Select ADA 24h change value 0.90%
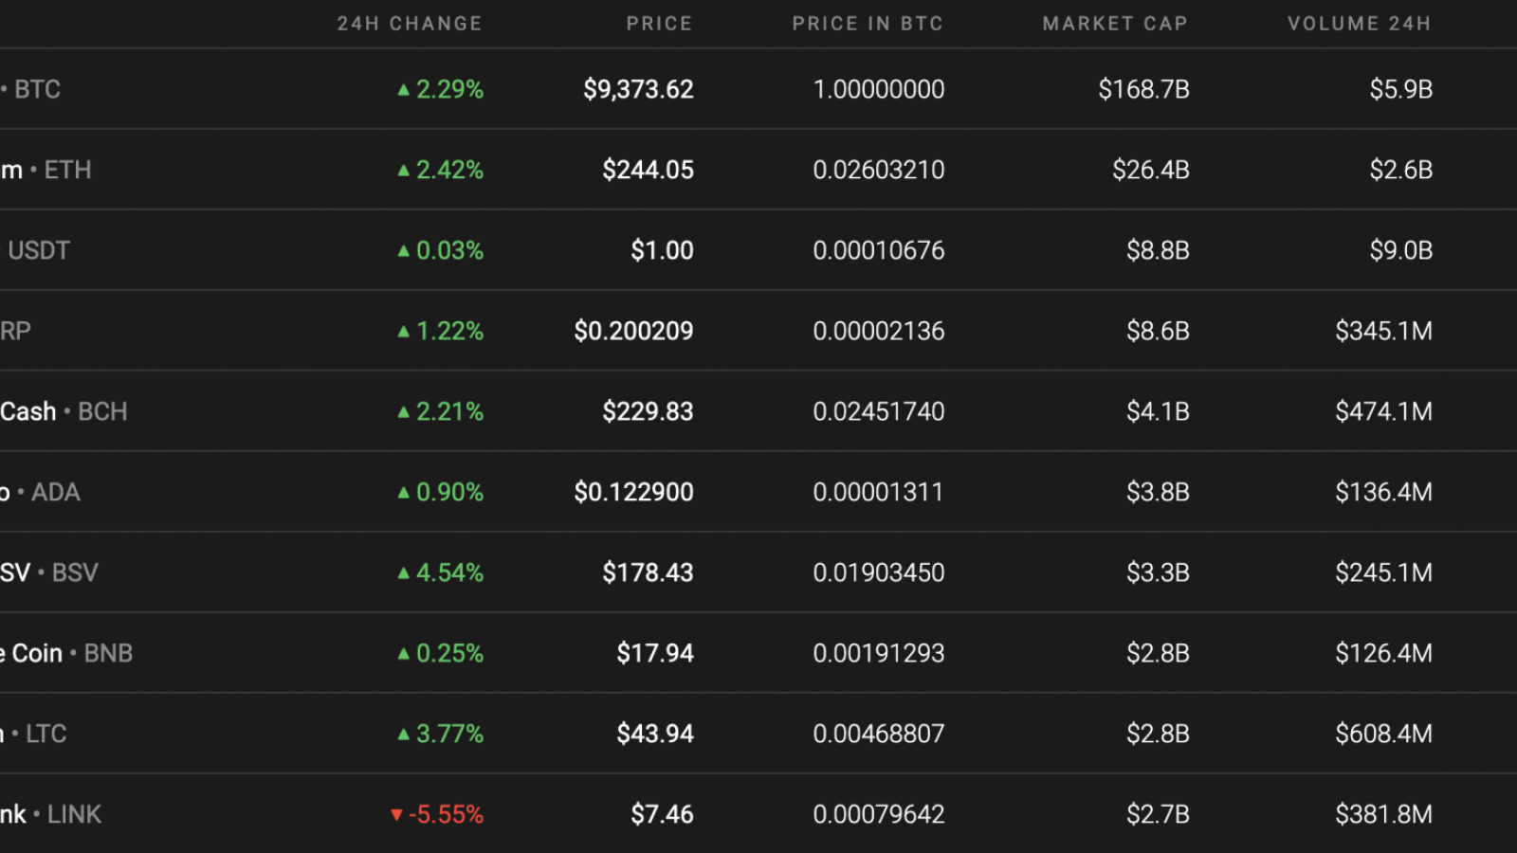This screenshot has height=853, width=1517. click(449, 492)
